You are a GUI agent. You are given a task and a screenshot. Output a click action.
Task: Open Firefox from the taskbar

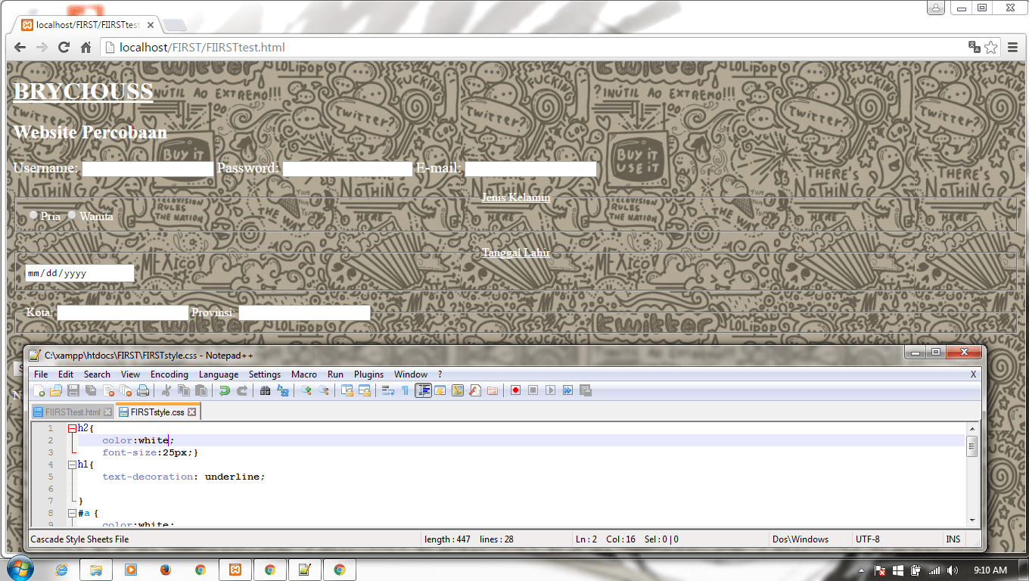(x=166, y=570)
